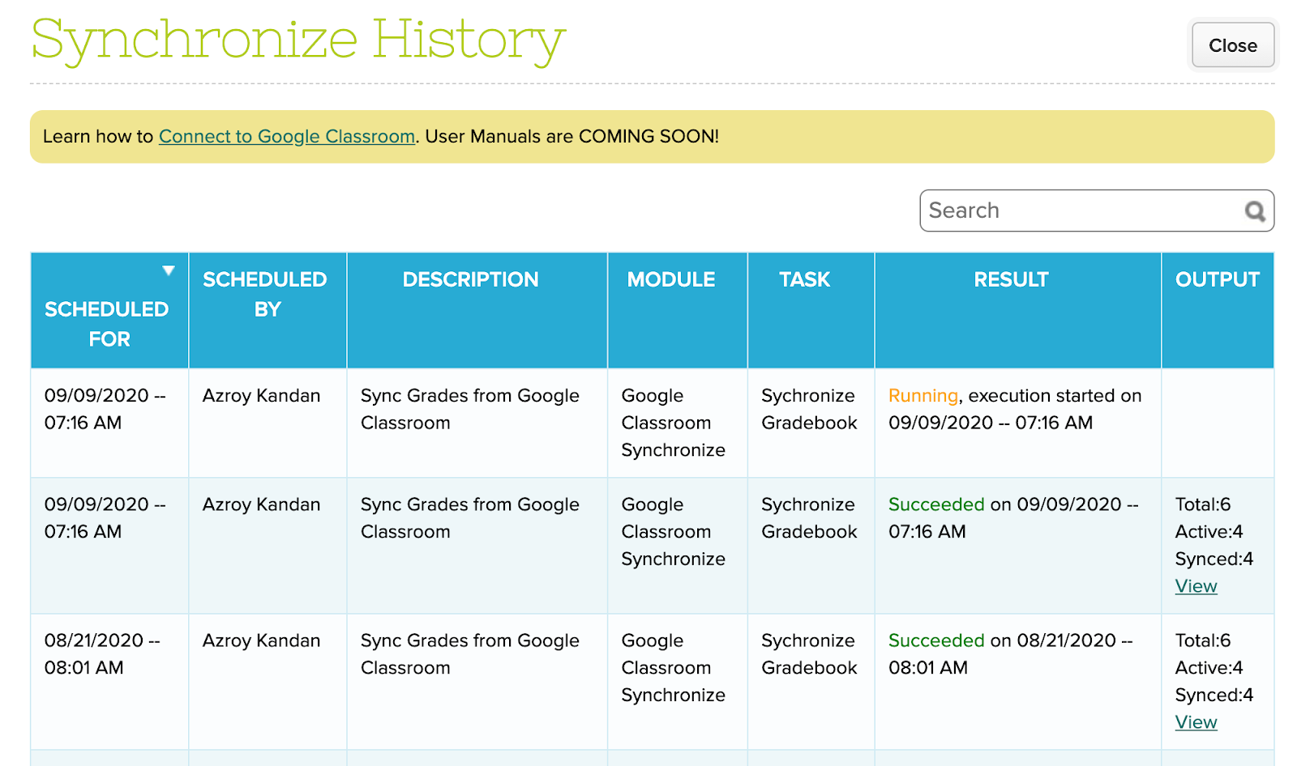The image size is (1297, 766).
Task: Select the Task column header
Action: pyautogui.click(x=804, y=279)
